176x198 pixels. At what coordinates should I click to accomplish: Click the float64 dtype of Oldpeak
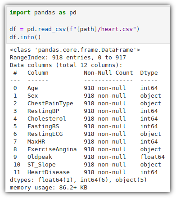tap(153, 157)
